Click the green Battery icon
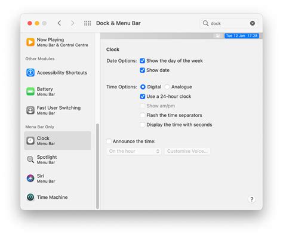 (30, 91)
